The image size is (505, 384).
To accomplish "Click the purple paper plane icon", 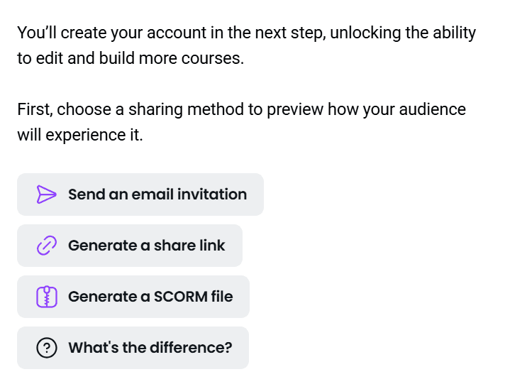I will pyautogui.click(x=46, y=194).
